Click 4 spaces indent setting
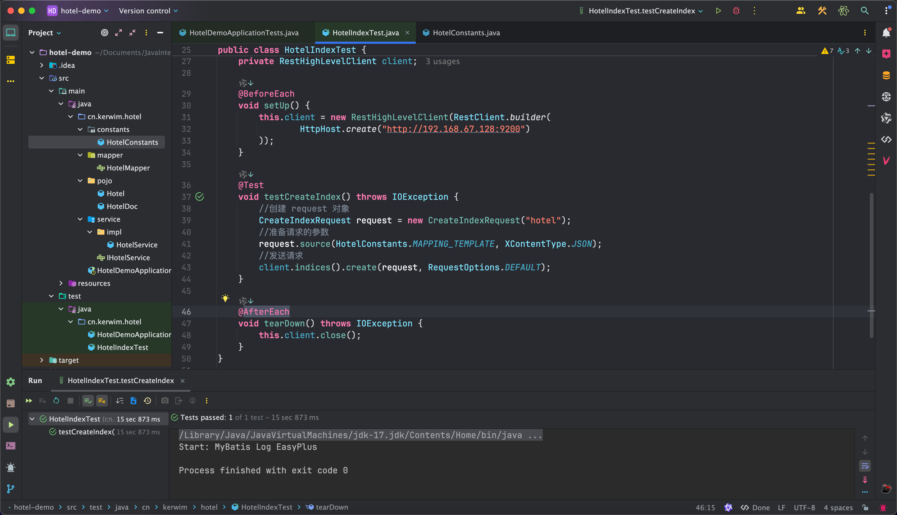This screenshot has height=515, width=897. click(x=838, y=507)
